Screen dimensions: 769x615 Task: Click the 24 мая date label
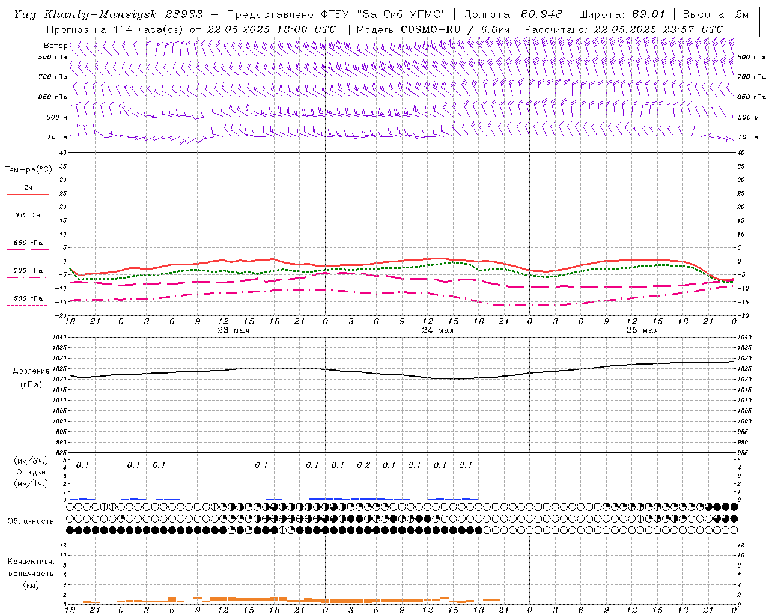click(438, 330)
